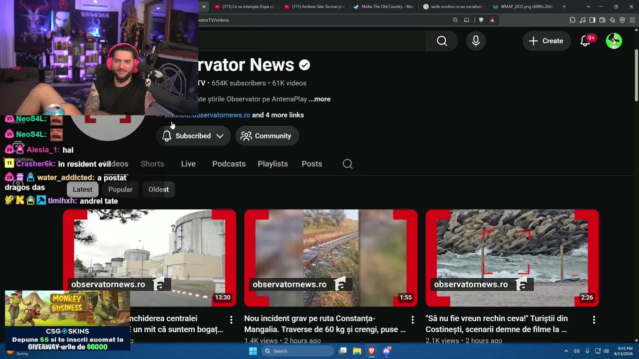Open options menu for the nuclear plant video
The width and height of the screenshot is (639, 359).
pyautogui.click(x=231, y=319)
